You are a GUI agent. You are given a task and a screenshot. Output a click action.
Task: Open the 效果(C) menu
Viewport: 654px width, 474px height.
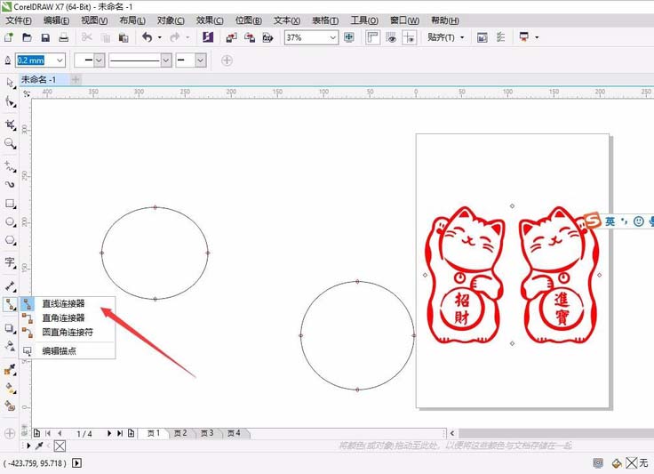210,20
